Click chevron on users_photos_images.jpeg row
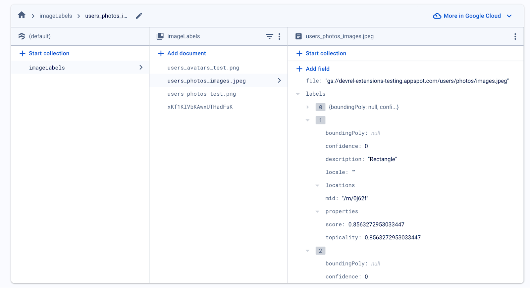The width and height of the screenshot is (530, 288). click(279, 80)
